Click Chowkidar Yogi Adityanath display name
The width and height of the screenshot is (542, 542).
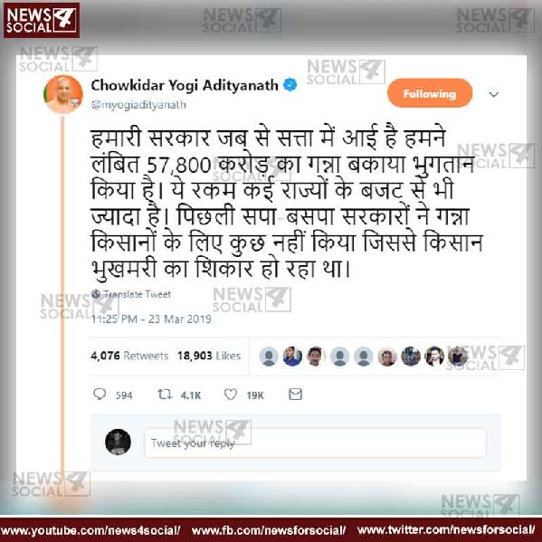185,85
